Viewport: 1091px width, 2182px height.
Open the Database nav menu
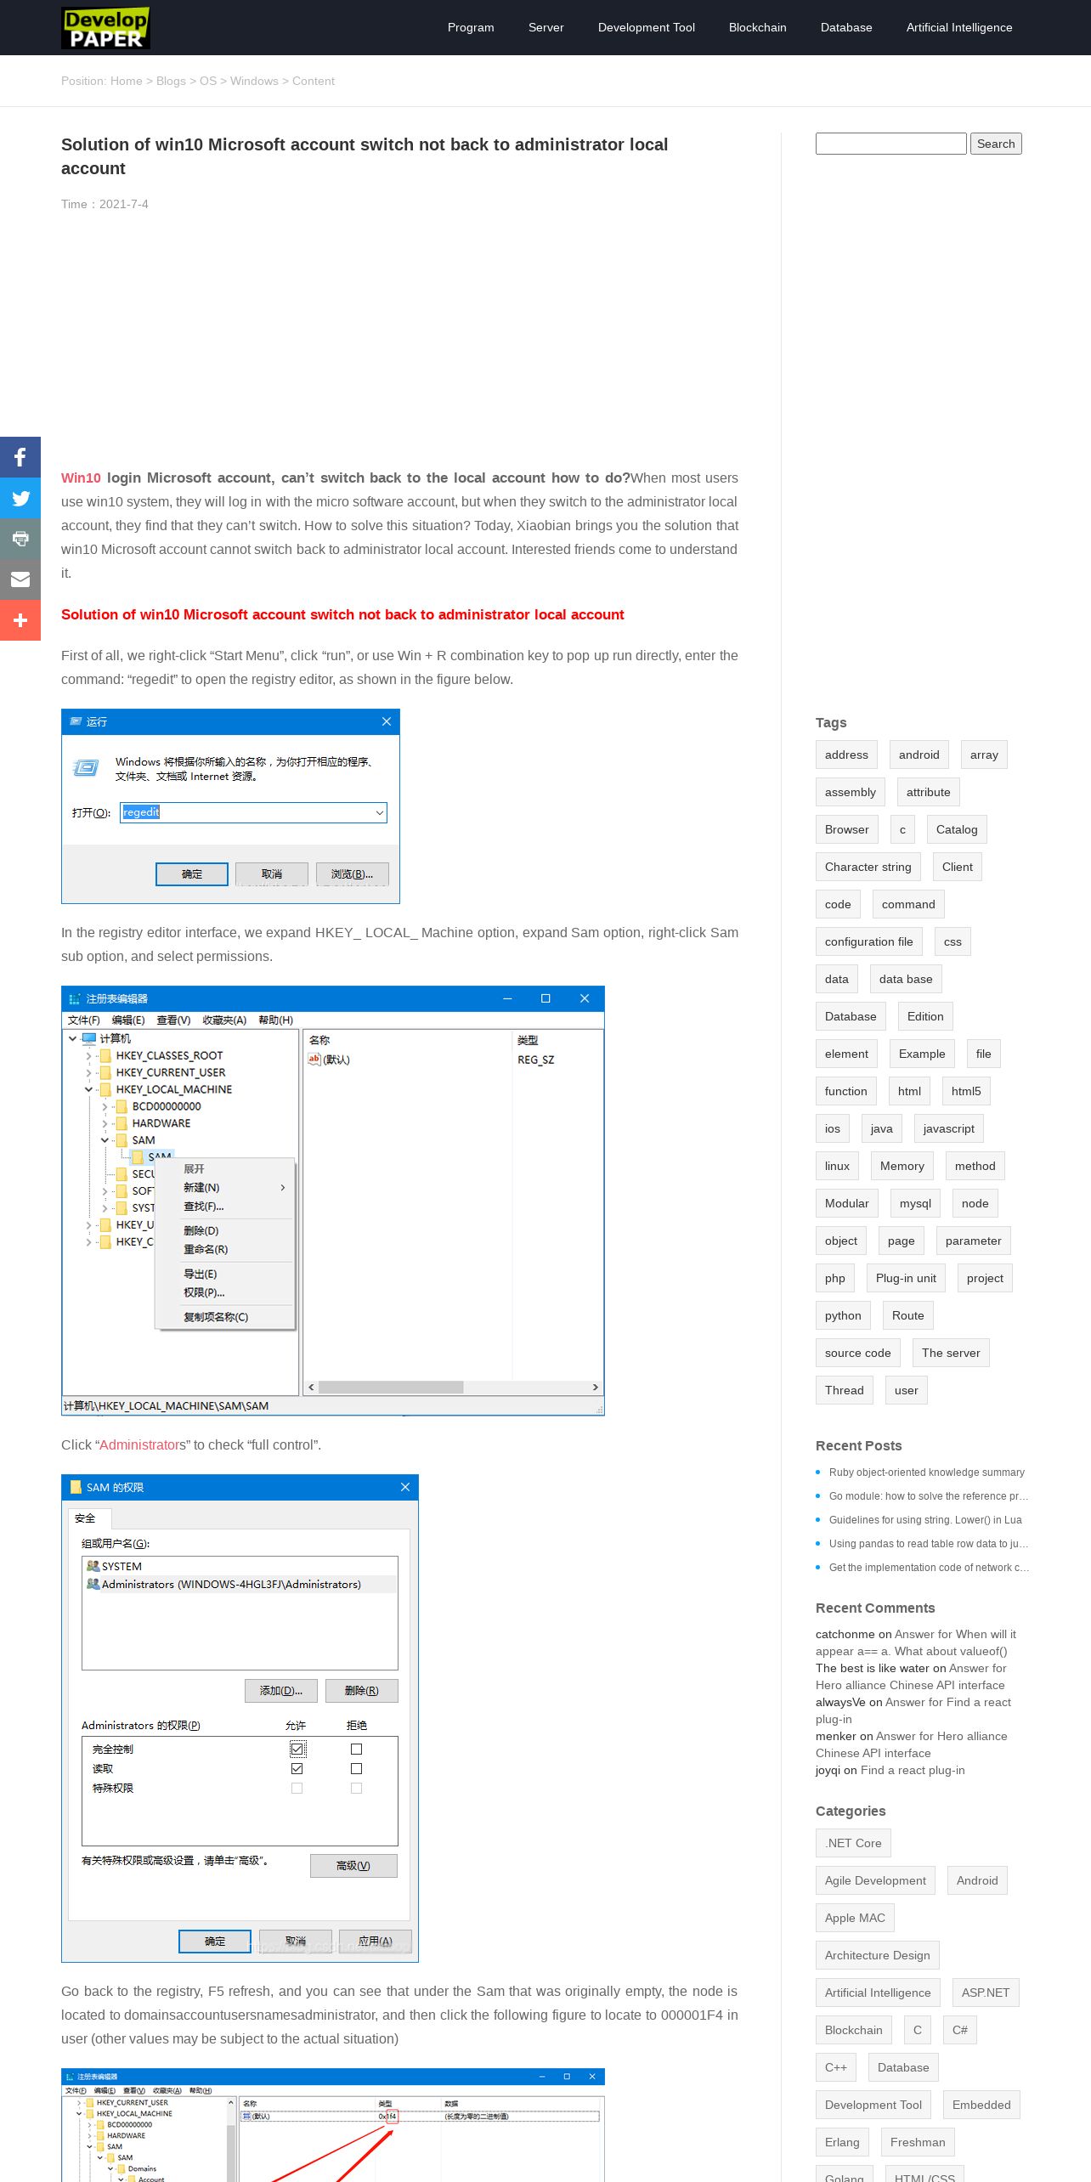(846, 27)
